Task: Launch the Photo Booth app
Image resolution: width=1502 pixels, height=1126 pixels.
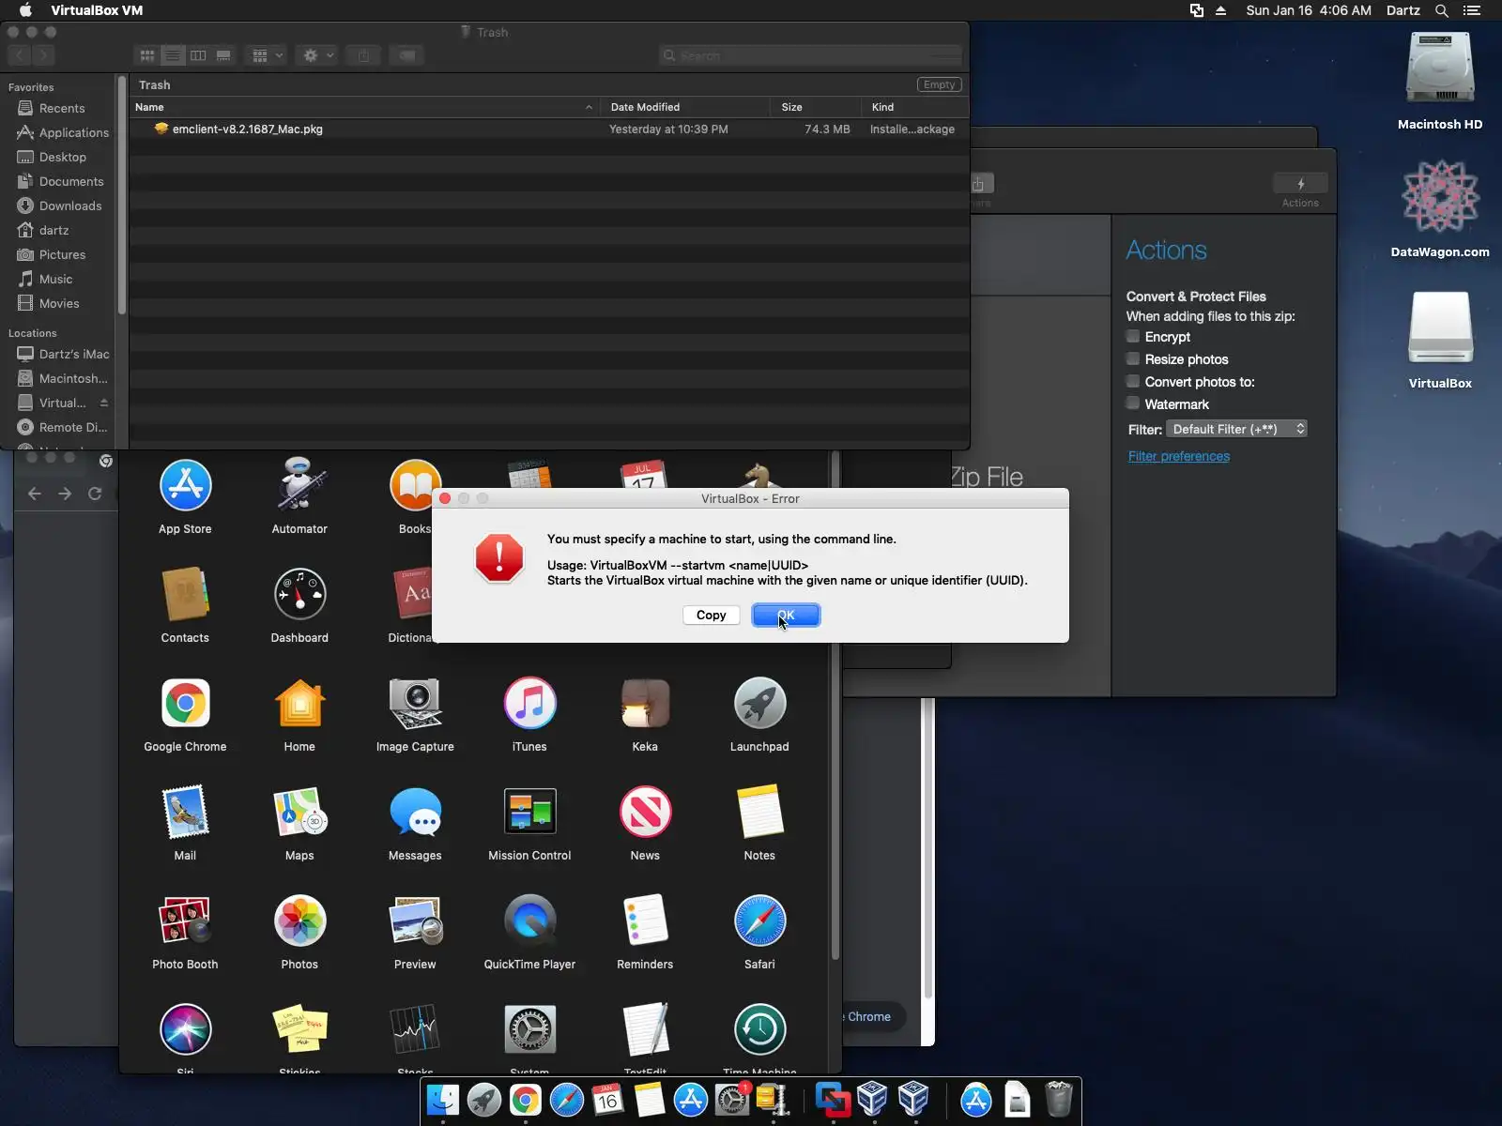Action: [x=185, y=921]
